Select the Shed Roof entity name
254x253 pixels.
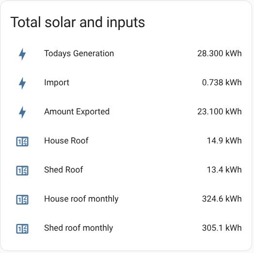point(63,170)
